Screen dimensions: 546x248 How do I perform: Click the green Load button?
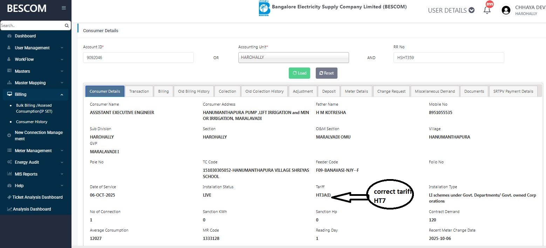(299, 73)
